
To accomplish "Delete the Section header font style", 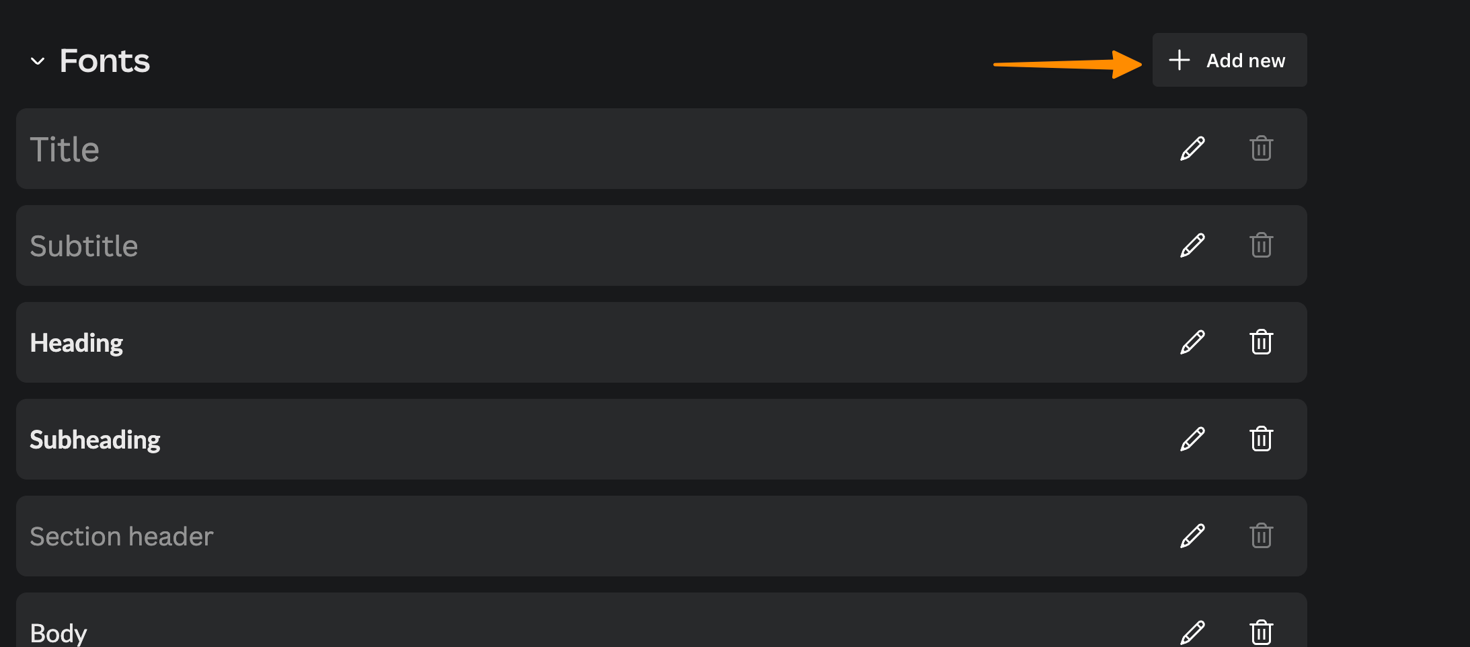I will tap(1262, 536).
